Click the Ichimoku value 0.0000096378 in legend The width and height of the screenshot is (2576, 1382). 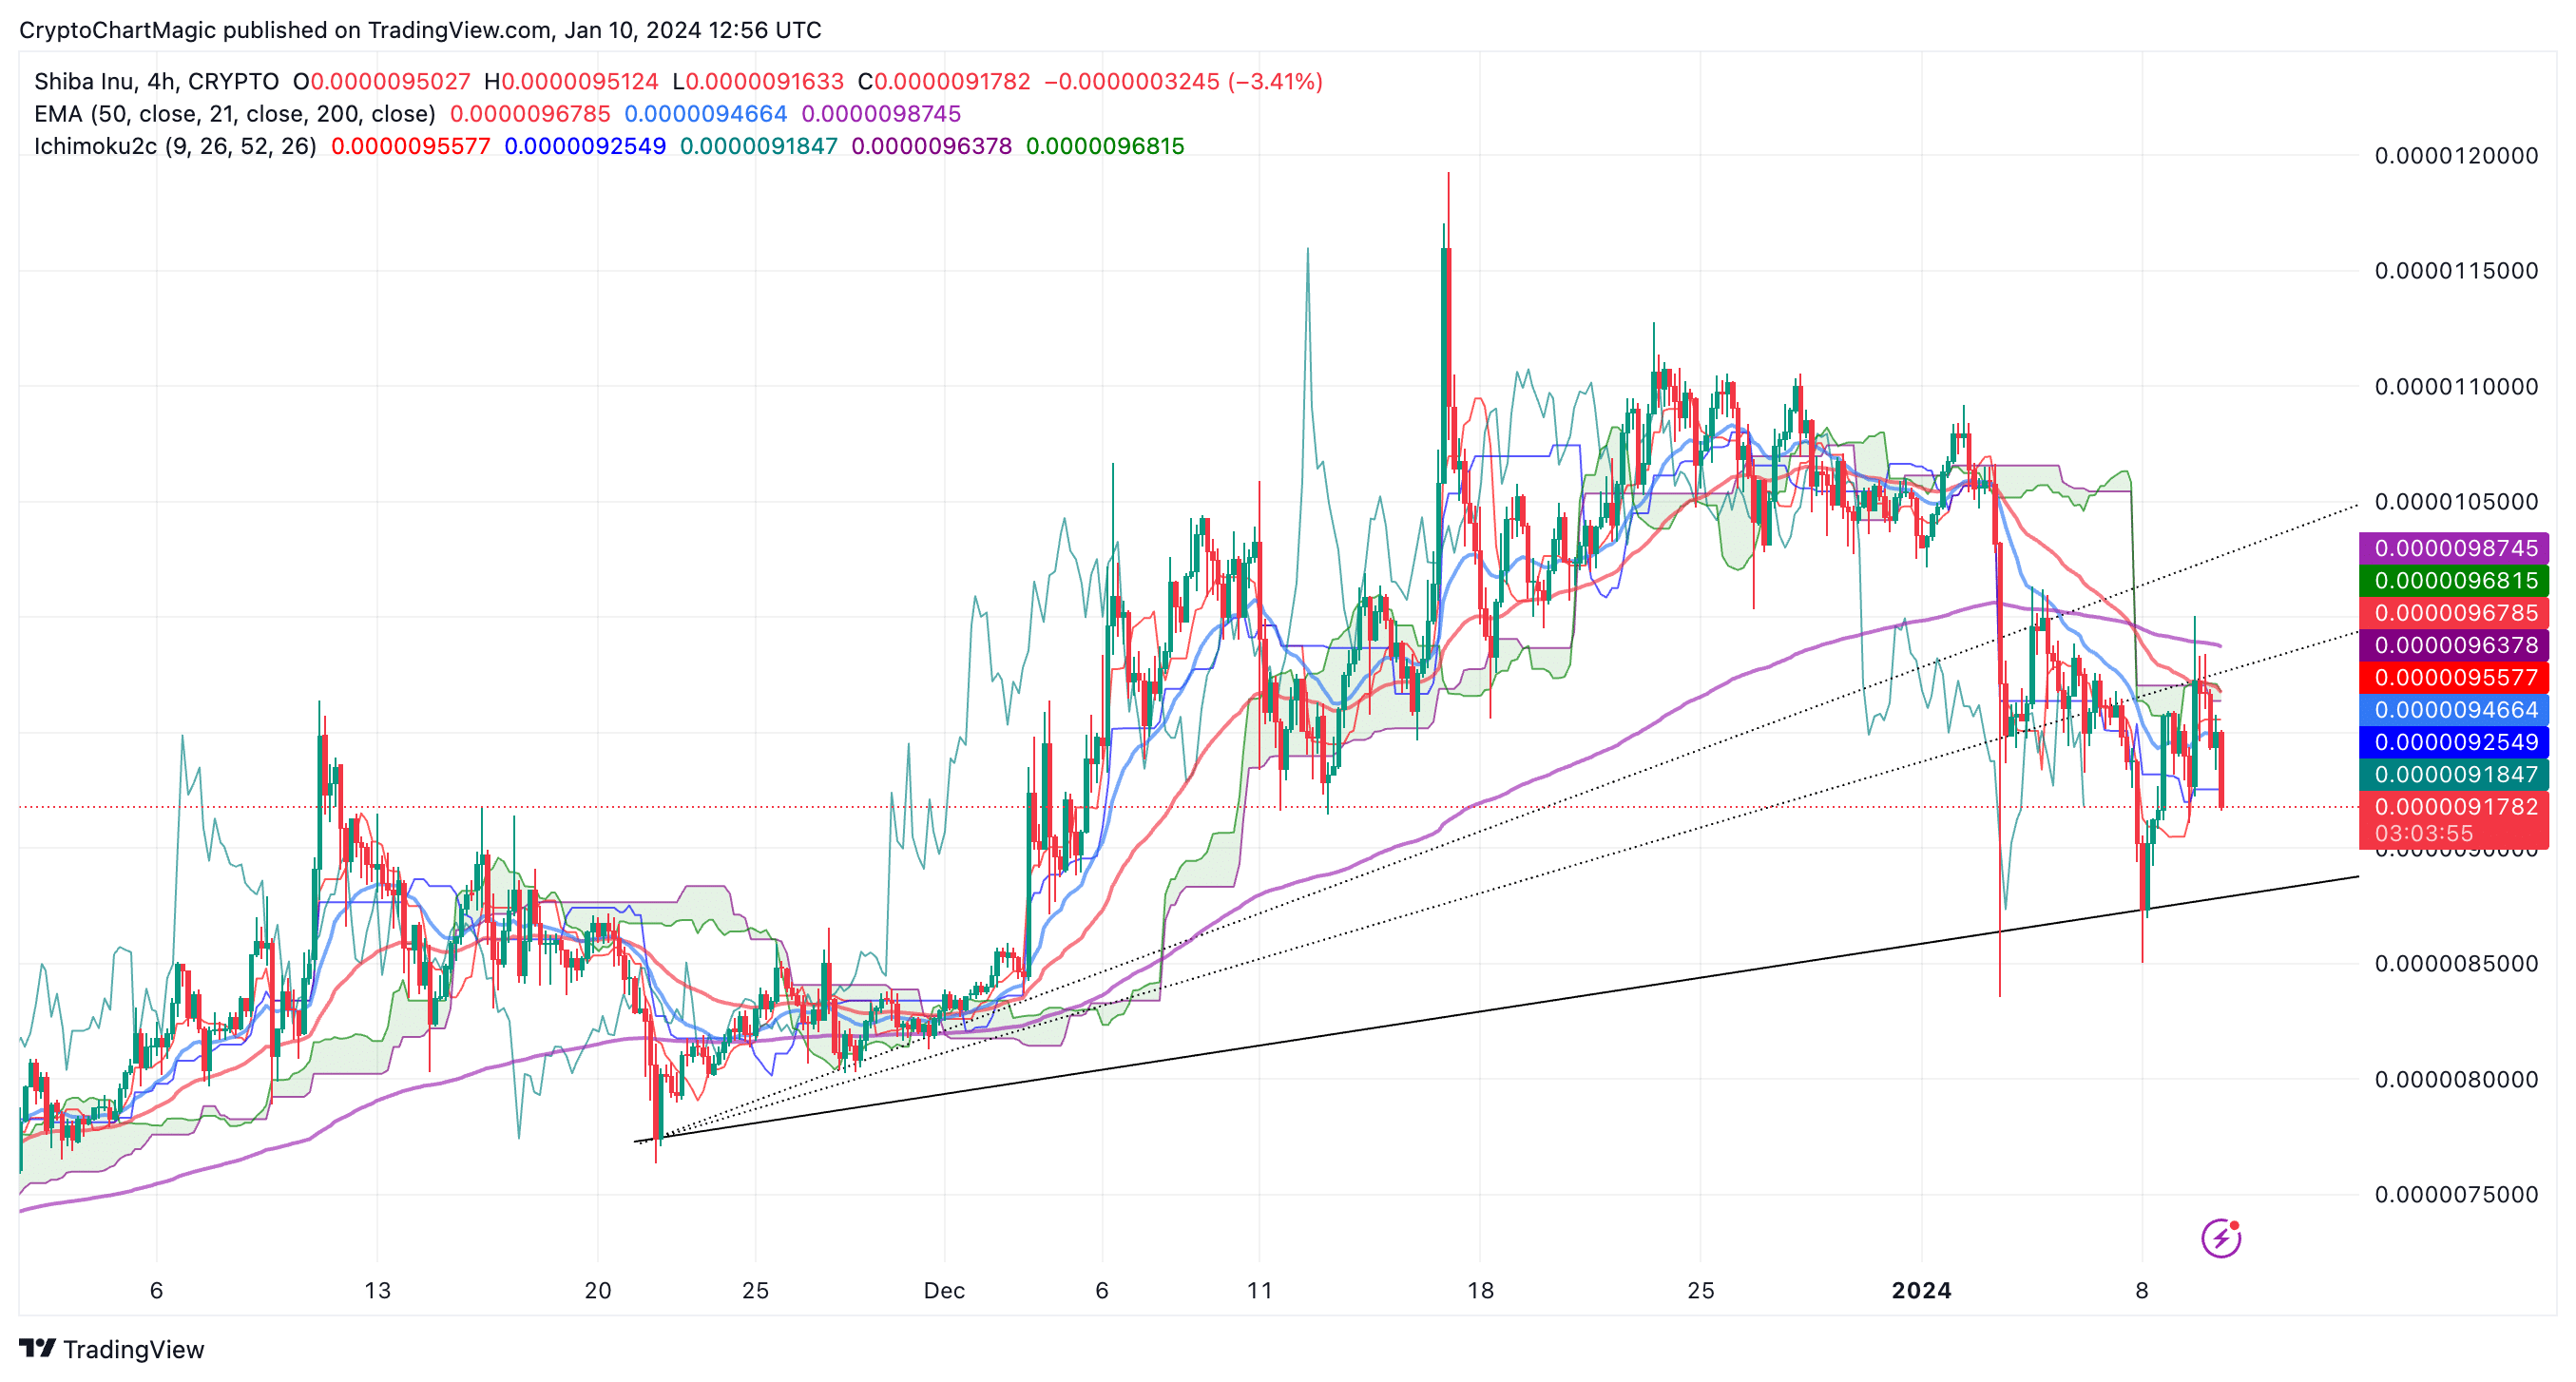[x=932, y=146]
